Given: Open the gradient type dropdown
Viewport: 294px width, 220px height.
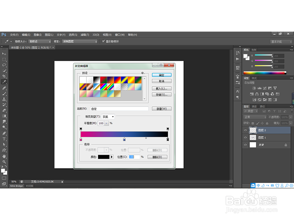Looking at the screenshot, I should point(108,117).
